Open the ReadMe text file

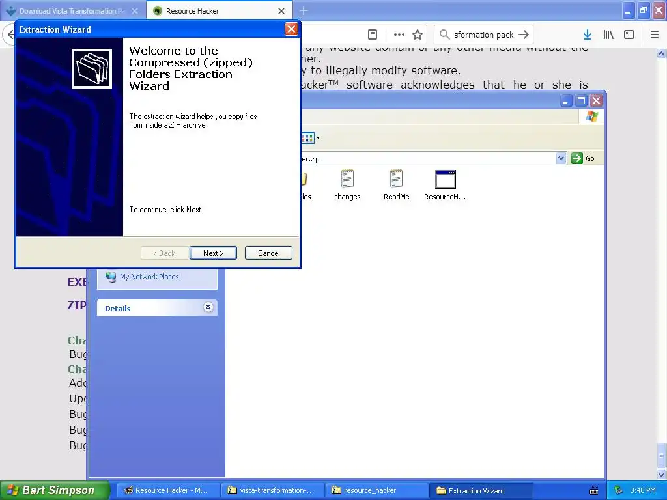click(396, 185)
